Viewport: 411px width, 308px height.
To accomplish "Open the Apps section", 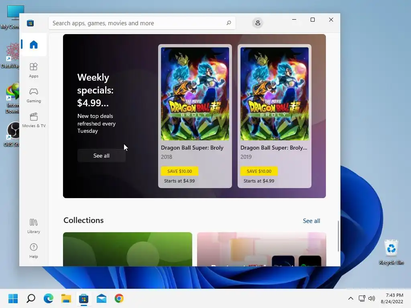I will point(34,71).
